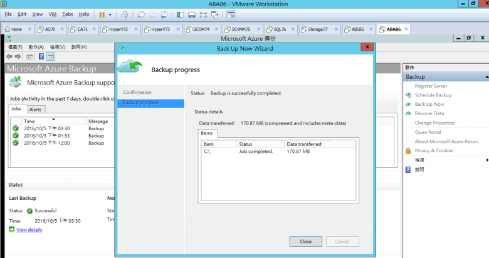Viewport: 489px width, 258px height.
Task: Close the HyperV72 tab with its X
Action: click(136, 29)
